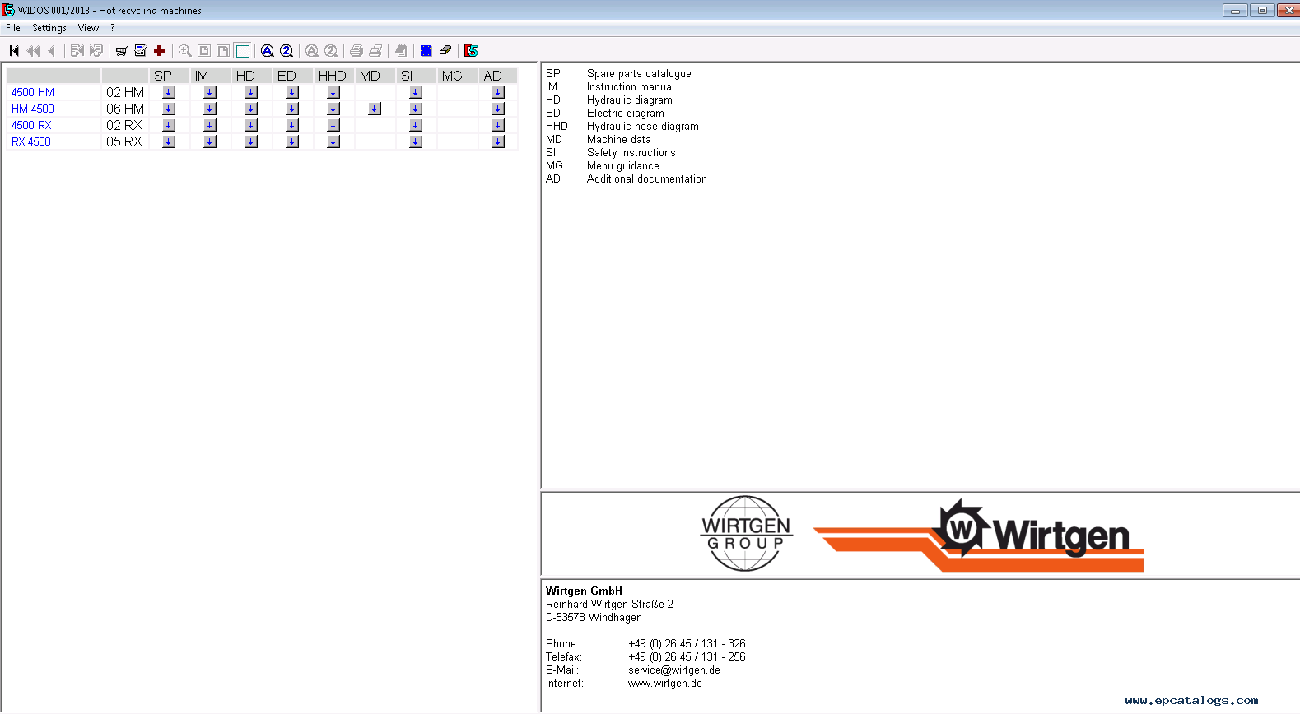The width and height of the screenshot is (1300, 714).
Task: Click the 05.RX series cell
Action: [125, 142]
